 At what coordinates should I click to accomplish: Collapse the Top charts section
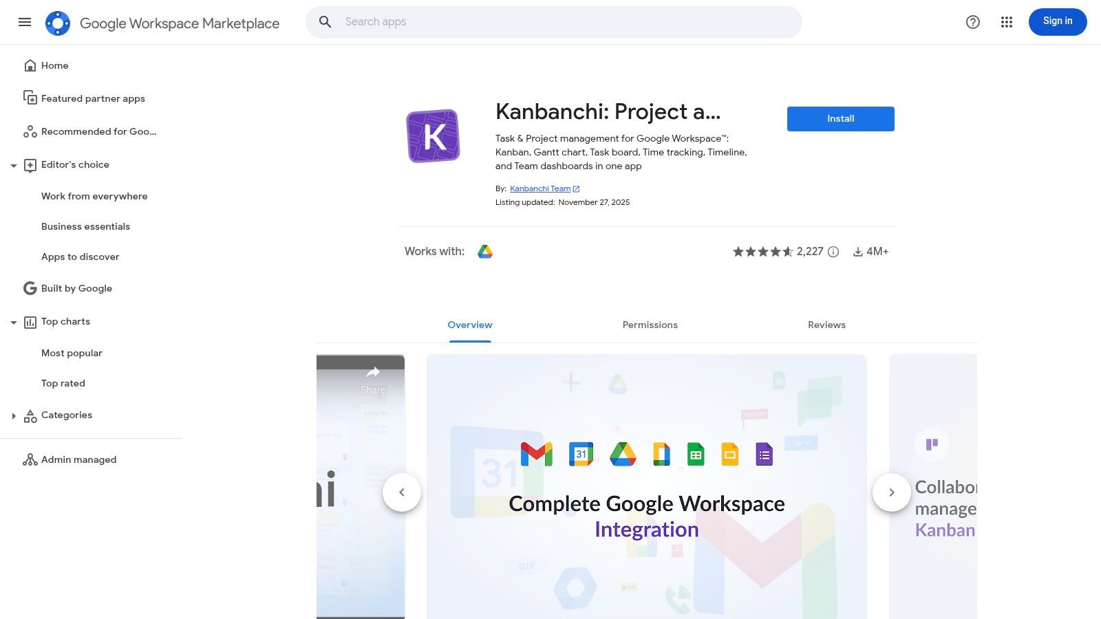pyautogui.click(x=14, y=321)
